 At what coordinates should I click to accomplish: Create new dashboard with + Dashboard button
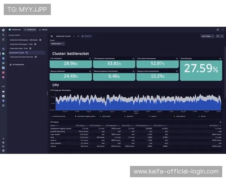tap(30, 29)
